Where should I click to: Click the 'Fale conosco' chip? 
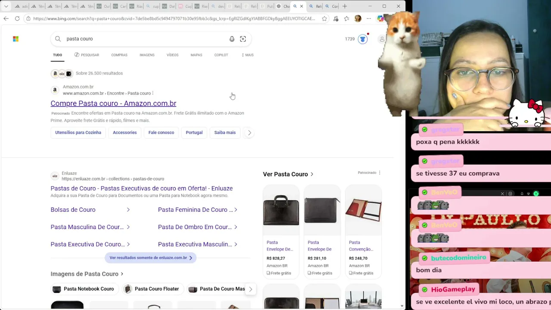(x=161, y=133)
